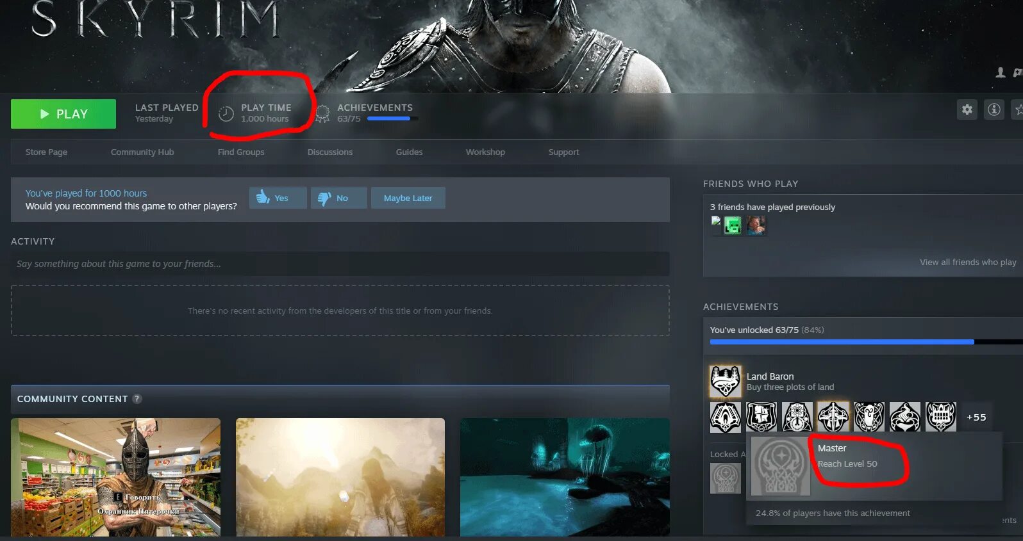1023x541 pixels.
Task: Open the game info icon
Action: point(994,109)
